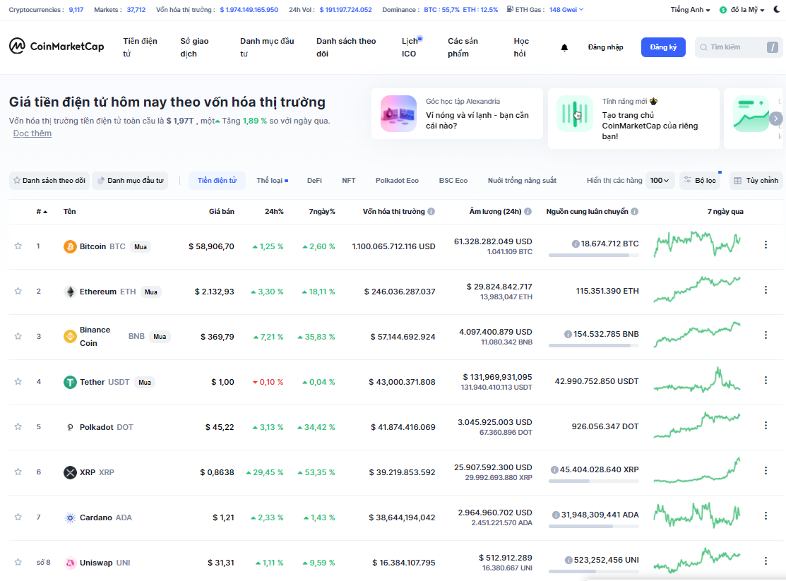Star Binance Coin for watchlist
The height and width of the screenshot is (581, 786).
pyautogui.click(x=18, y=336)
